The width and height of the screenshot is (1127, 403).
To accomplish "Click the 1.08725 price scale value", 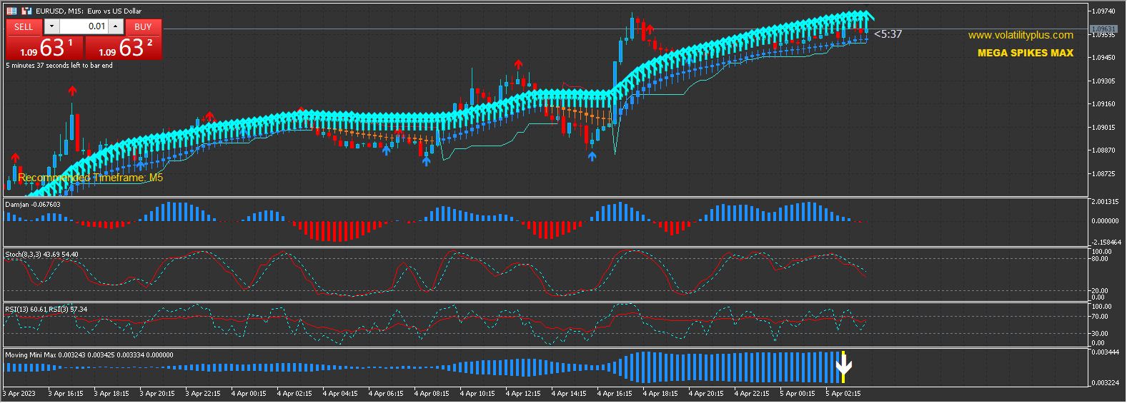I will click(x=1103, y=174).
